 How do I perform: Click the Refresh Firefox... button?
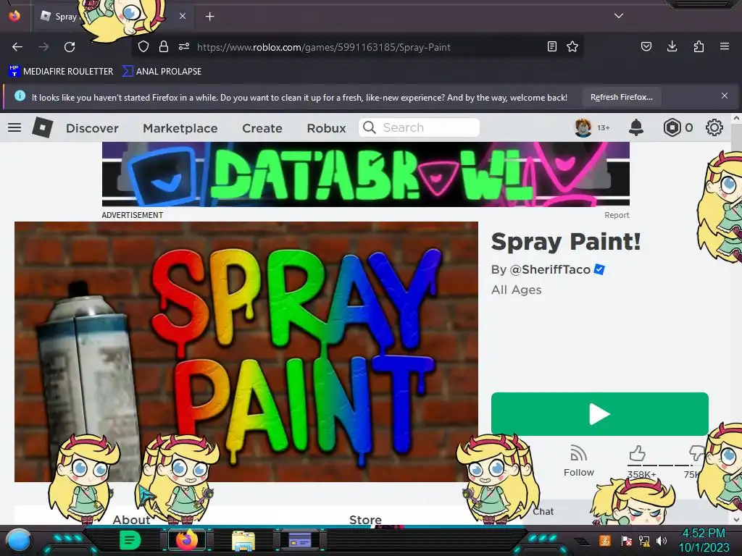(x=621, y=97)
